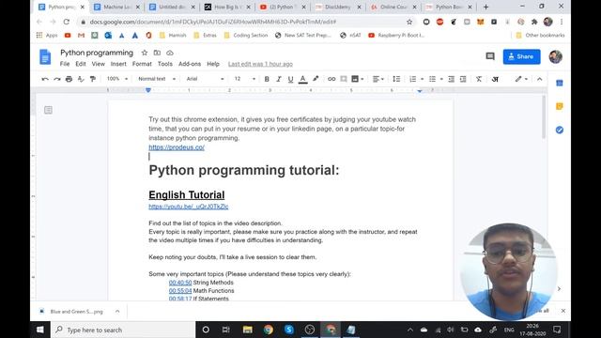Open Keep in side panel
The width and height of the screenshot is (601, 338).
pyautogui.click(x=560, y=106)
